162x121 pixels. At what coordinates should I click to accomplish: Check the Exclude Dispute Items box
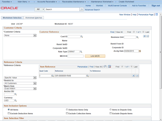[111, 113]
